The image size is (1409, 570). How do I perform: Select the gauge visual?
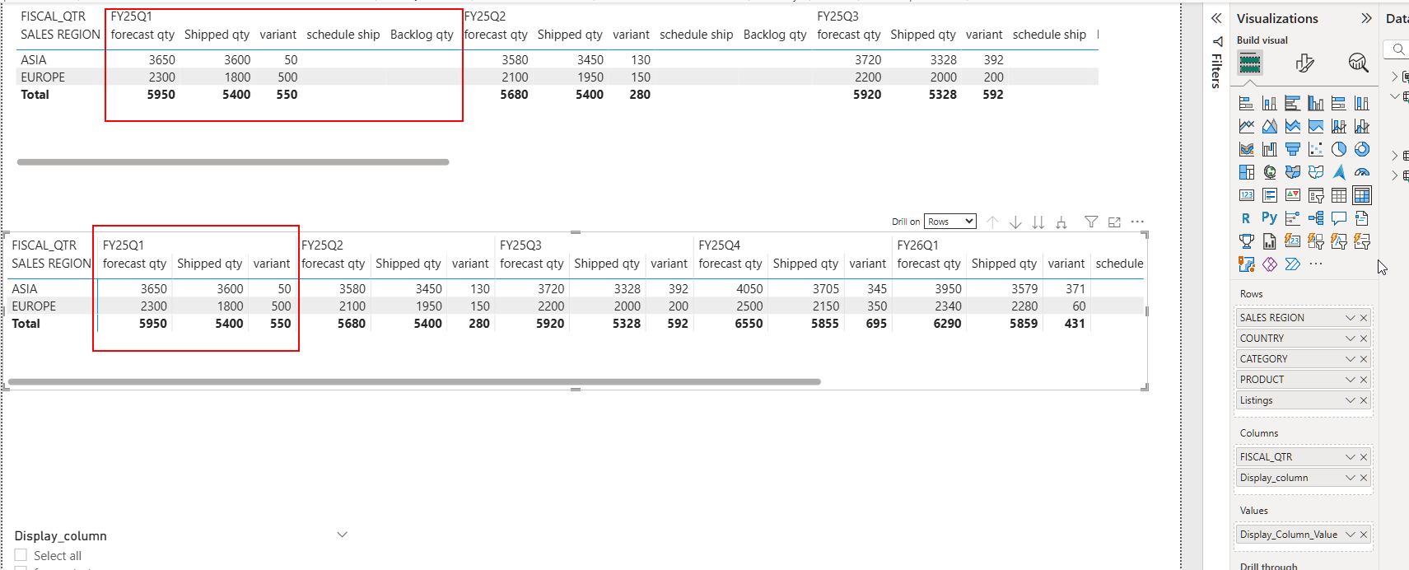pos(1361,172)
